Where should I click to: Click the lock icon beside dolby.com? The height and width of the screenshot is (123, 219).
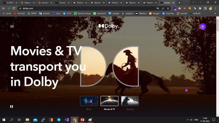tap(20, 8)
